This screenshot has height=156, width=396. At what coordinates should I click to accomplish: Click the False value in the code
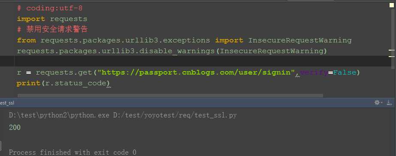coord(345,73)
